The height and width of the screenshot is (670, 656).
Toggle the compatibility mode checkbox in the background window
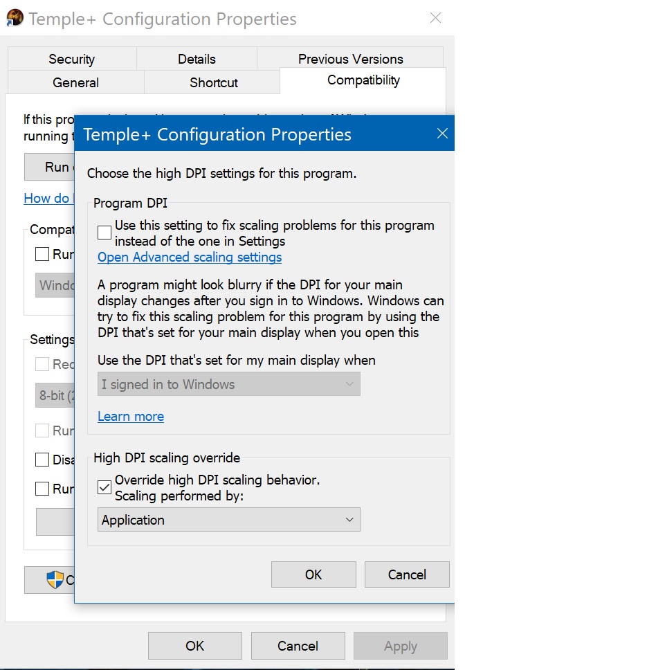click(42, 254)
